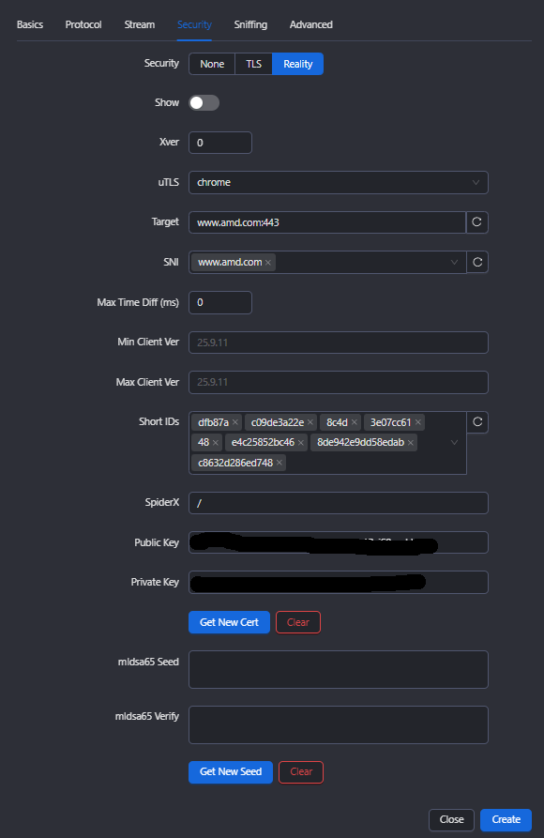Click into the Private Key field
The height and width of the screenshot is (838, 544).
339,583
